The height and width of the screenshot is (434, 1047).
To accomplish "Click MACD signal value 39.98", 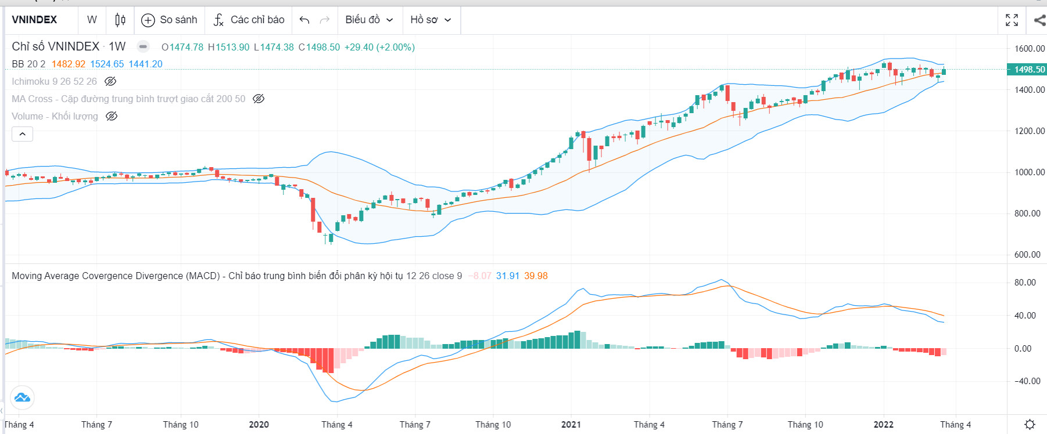I will (x=536, y=276).
